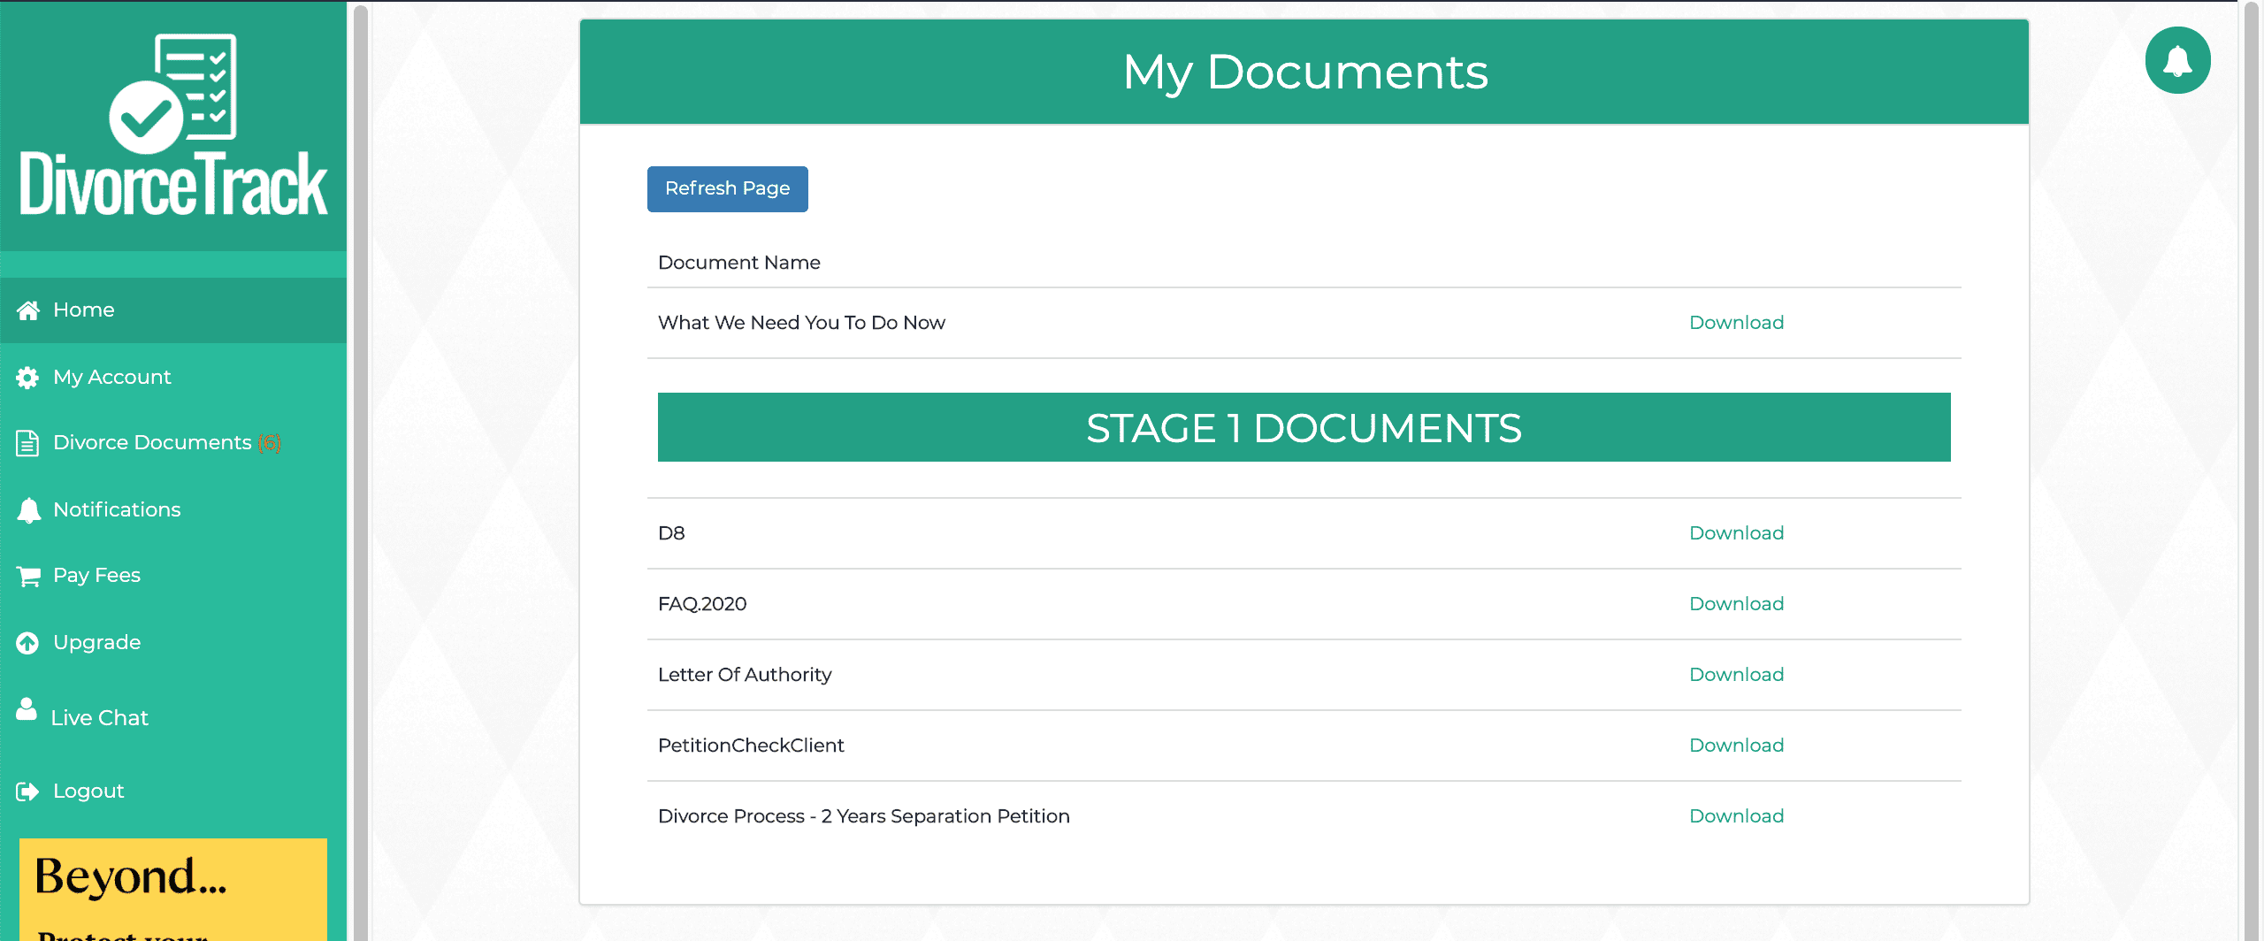
Task: Download the FAQ.2020 document
Action: tap(1736, 604)
